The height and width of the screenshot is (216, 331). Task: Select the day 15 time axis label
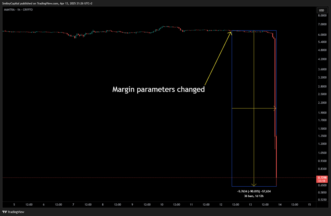tap(309, 204)
